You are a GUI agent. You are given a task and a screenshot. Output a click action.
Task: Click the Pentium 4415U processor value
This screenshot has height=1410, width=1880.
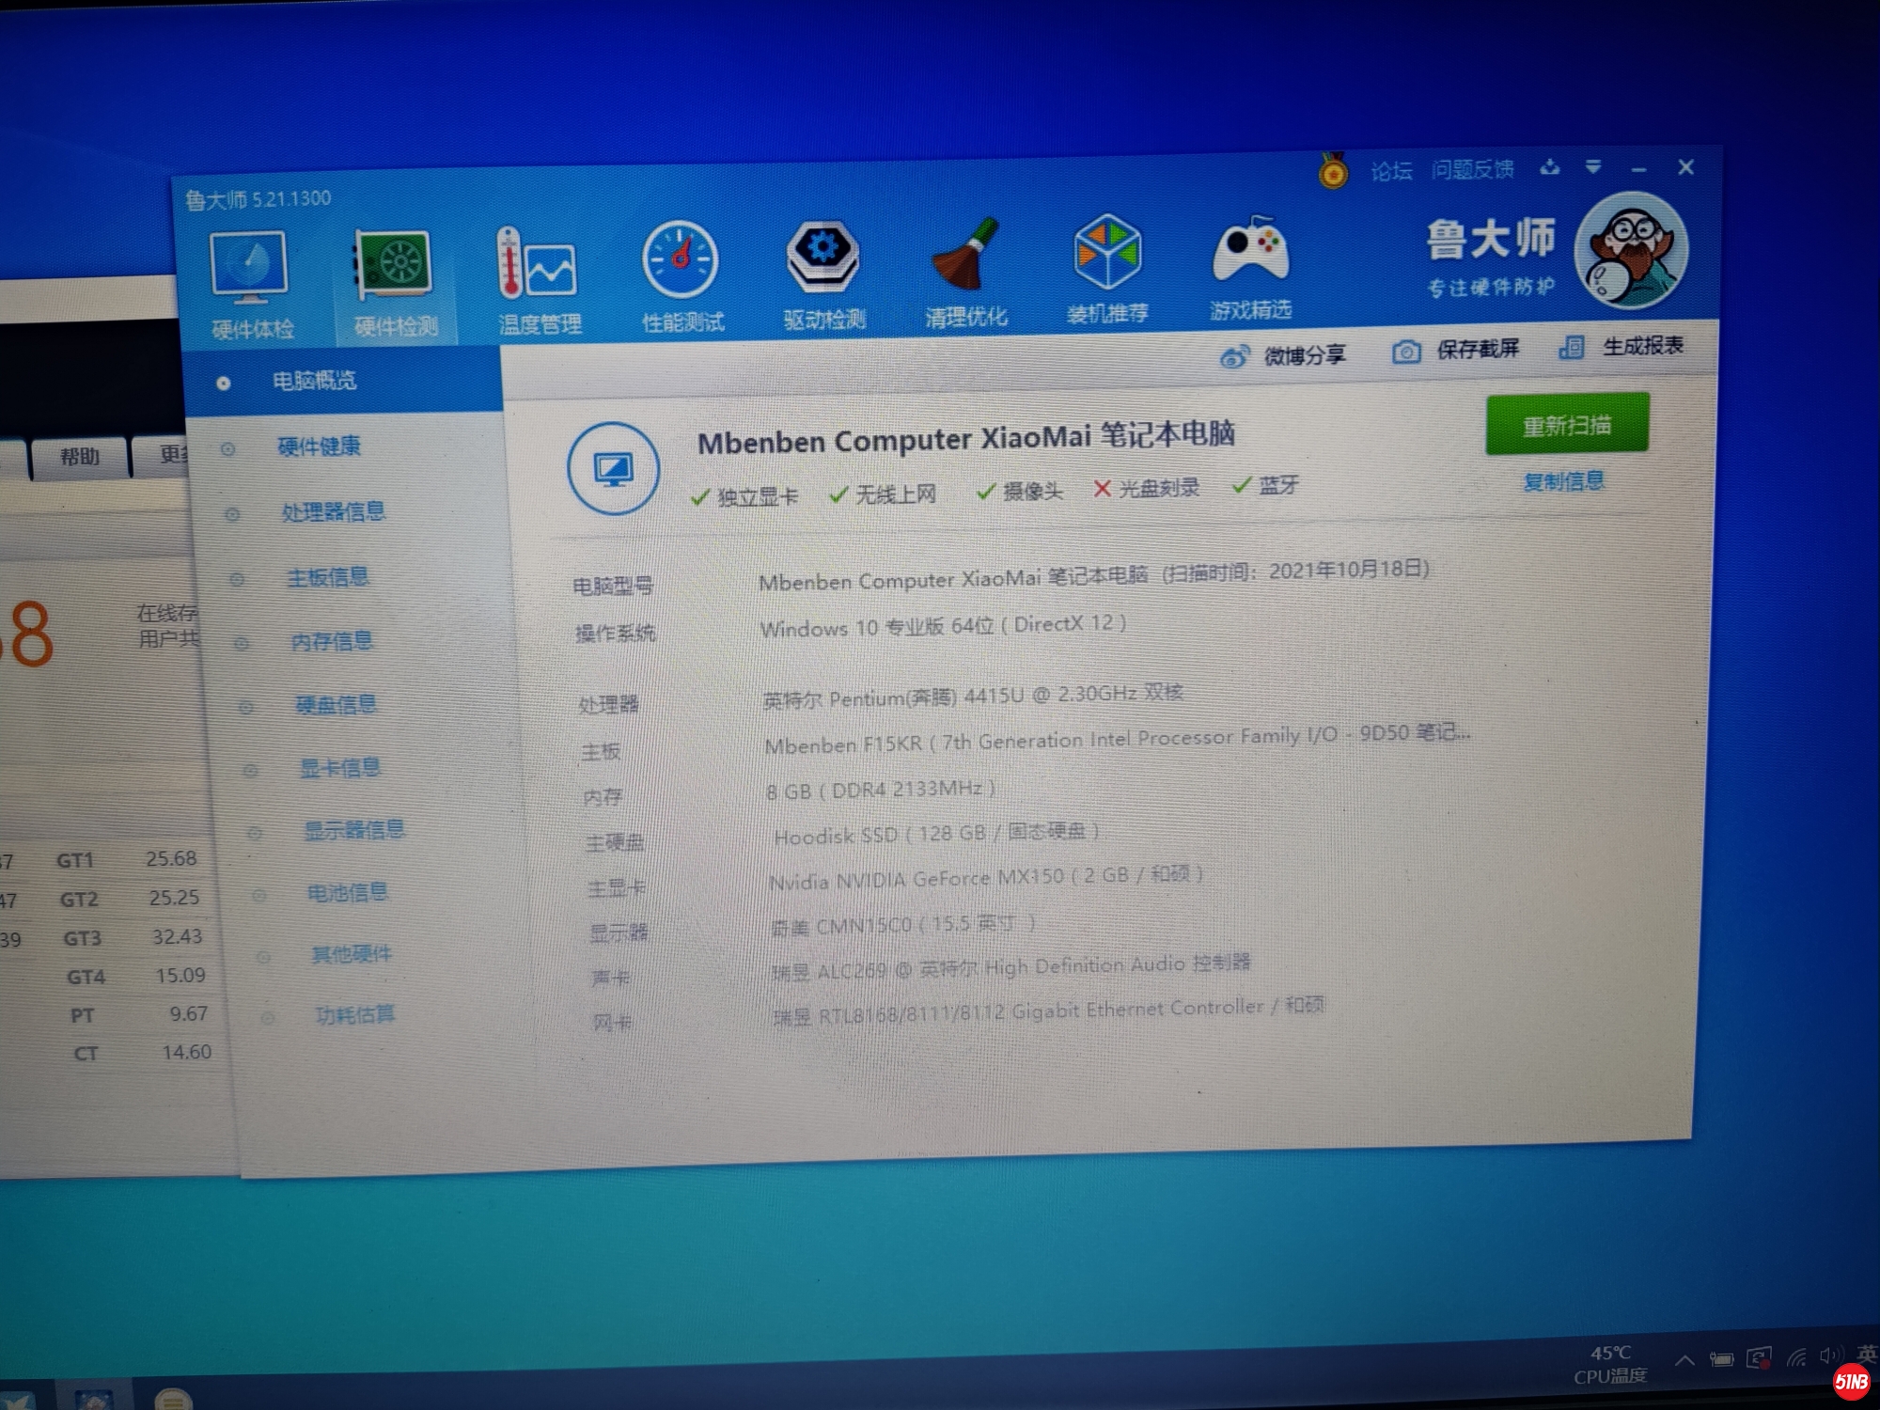tap(973, 697)
